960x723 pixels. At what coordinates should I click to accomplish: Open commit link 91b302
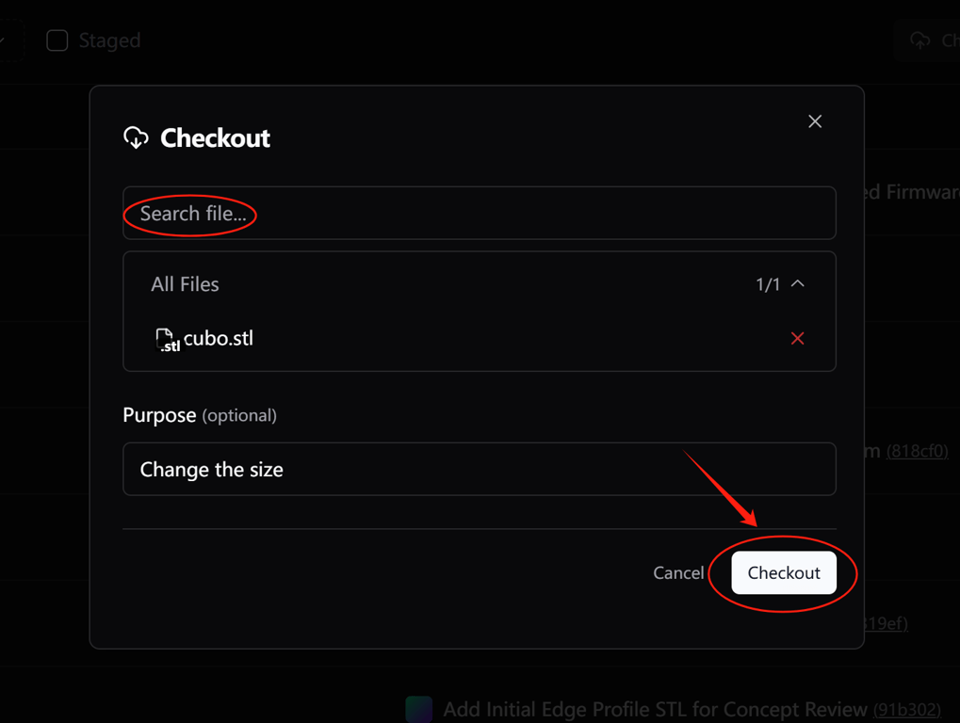click(x=906, y=710)
